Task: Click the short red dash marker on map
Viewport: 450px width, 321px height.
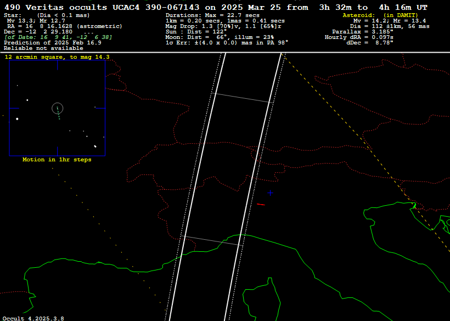Action: tap(261, 205)
